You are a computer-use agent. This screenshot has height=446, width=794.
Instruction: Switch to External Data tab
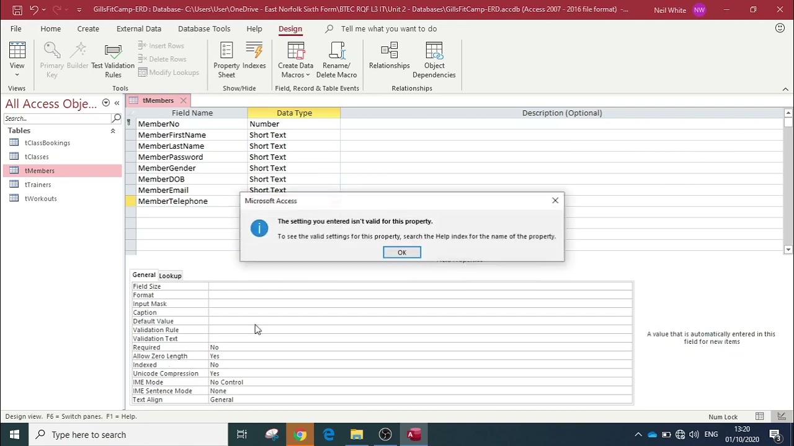(139, 28)
